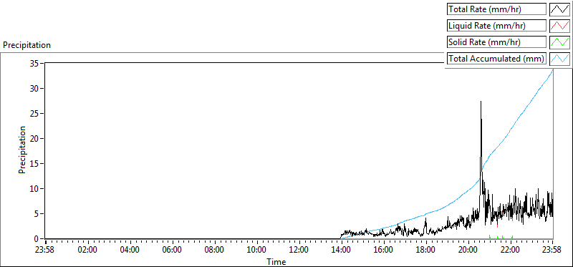Click the 25 value on the Y axis
This screenshot has height=267, width=573.
[34, 114]
